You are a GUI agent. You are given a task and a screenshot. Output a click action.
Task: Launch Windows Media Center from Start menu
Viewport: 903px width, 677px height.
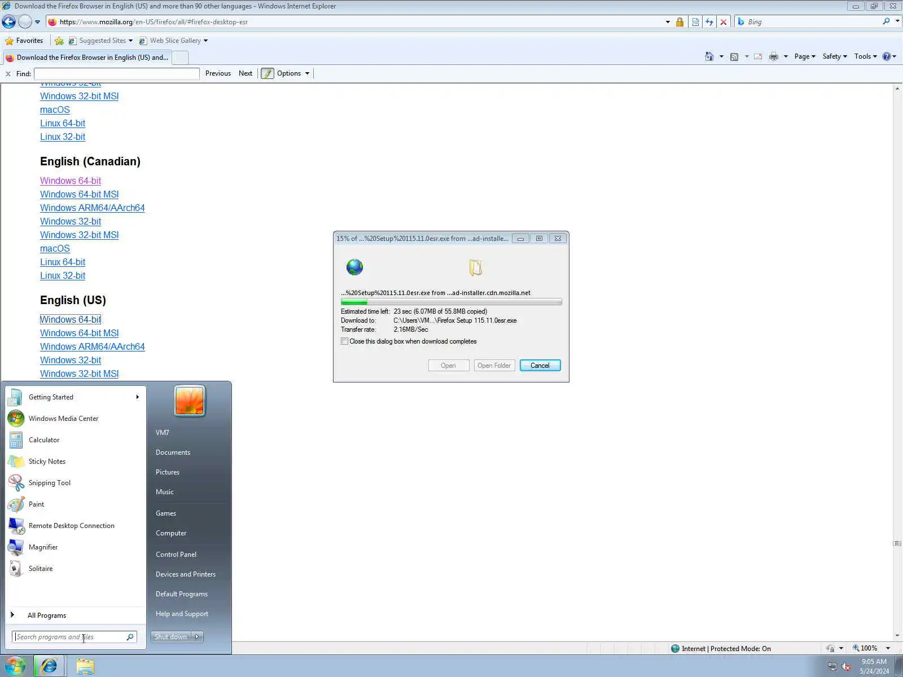click(75, 419)
